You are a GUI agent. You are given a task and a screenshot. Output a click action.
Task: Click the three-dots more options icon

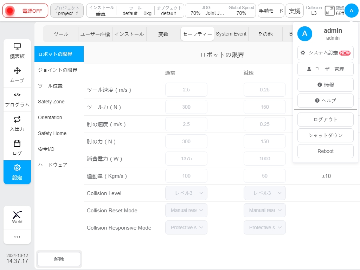coord(17,237)
